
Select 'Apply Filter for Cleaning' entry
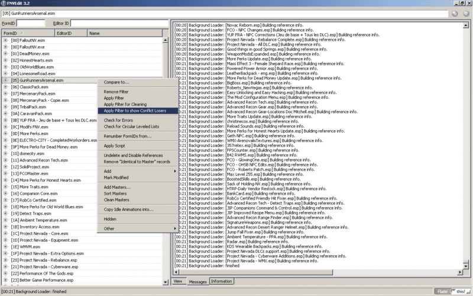[x=138, y=104]
